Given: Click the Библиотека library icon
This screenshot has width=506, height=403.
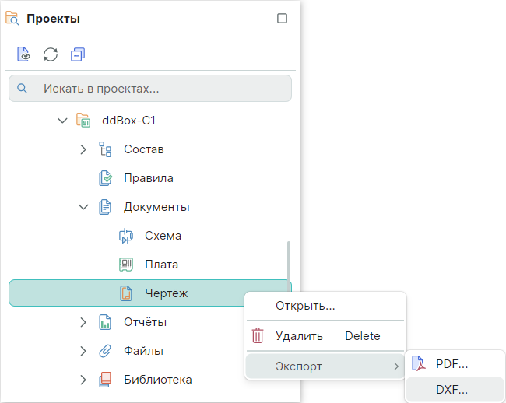Looking at the screenshot, I should pos(105,380).
